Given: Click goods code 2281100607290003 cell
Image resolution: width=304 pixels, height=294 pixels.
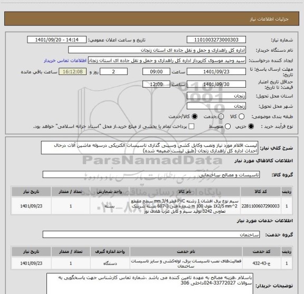Looking at the screenshot, I should (261, 206).
